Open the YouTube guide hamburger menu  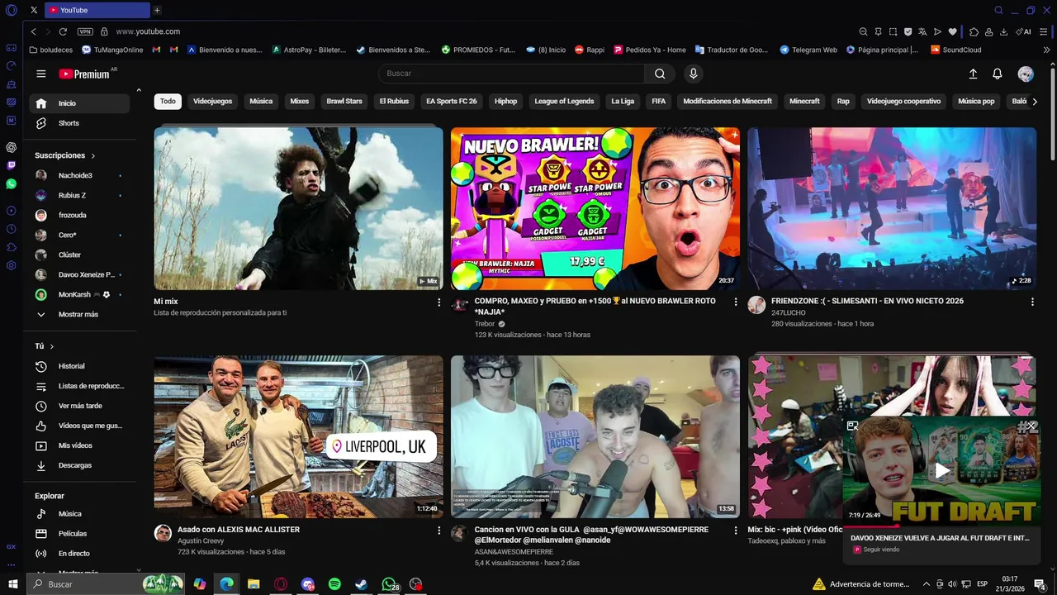pos(41,74)
